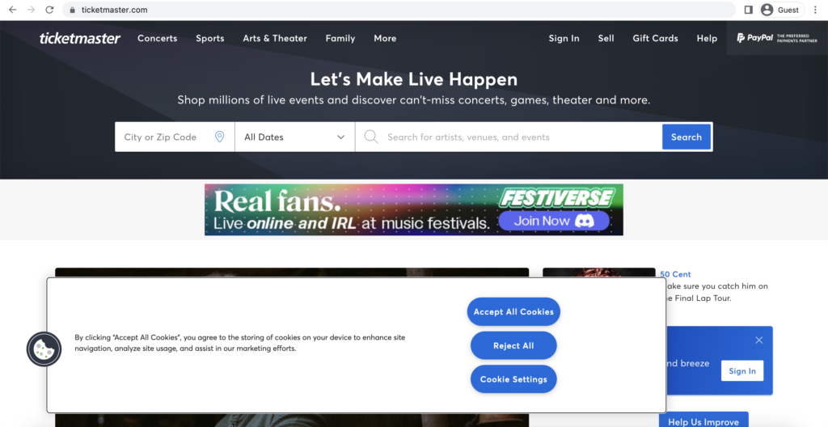The width and height of the screenshot is (828, 427).
Task: Click the ticketmaster logo
Action: (80, 38)
